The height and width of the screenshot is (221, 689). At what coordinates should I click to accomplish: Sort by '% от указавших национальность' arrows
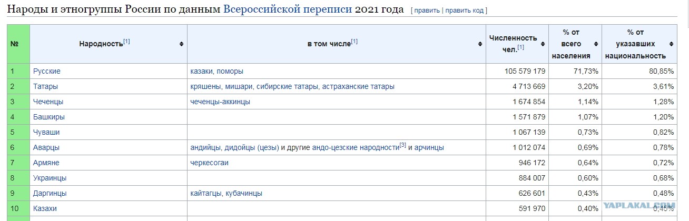(x=672, y=44)
